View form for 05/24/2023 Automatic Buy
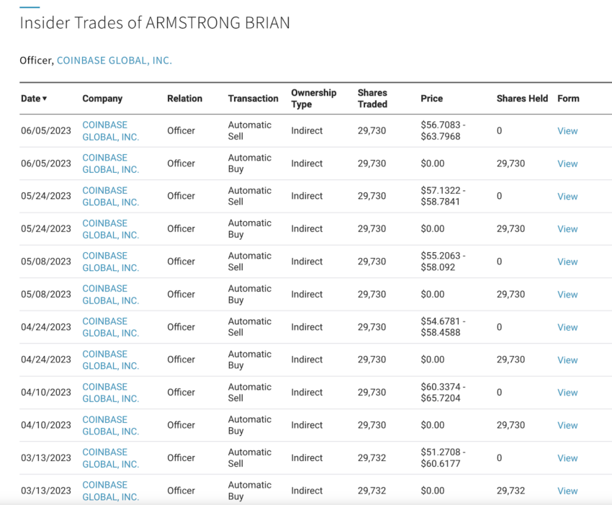The height and width of the screenshot is (505, 612). click(567, 229)
